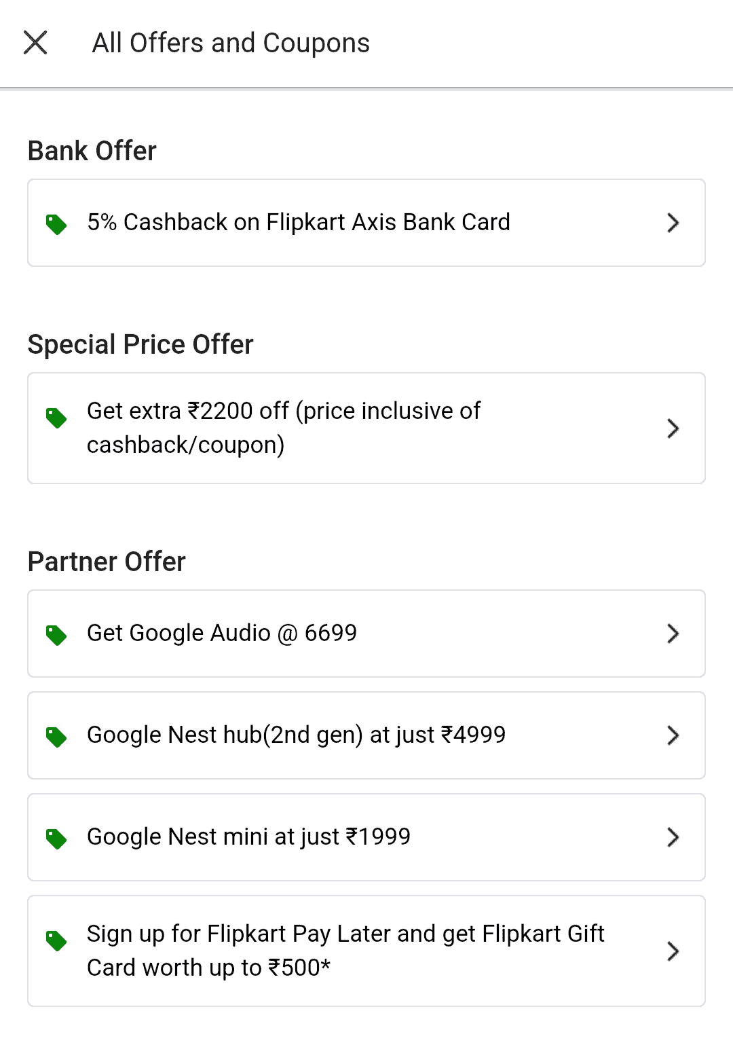Click the green tag icon beside ₹2200 off offer

(56, 418)
